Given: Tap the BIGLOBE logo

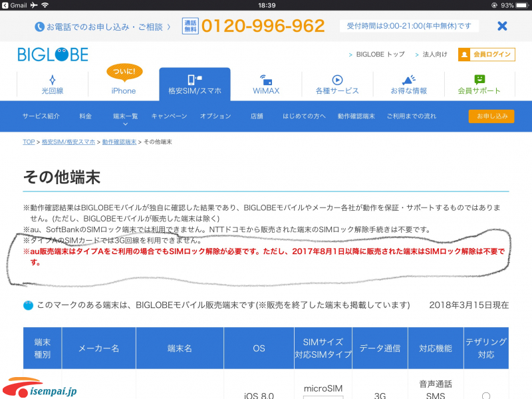Looking at the screenshot, I should click(x=53, y=55).
